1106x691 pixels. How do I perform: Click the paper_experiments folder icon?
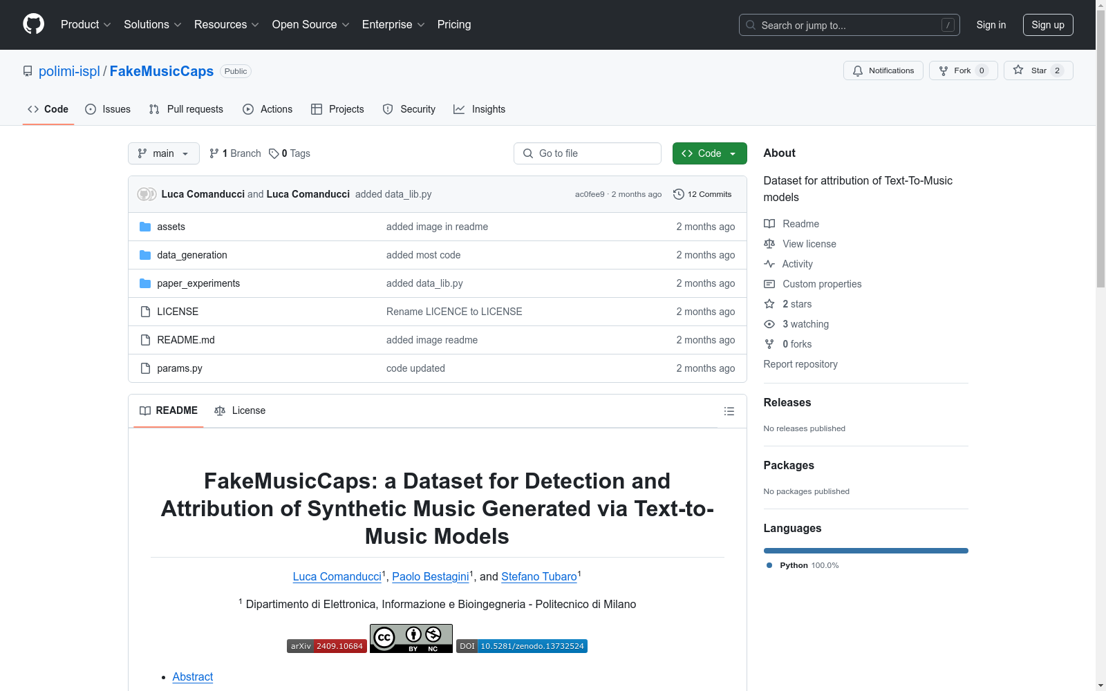click(x=145, y=283)
